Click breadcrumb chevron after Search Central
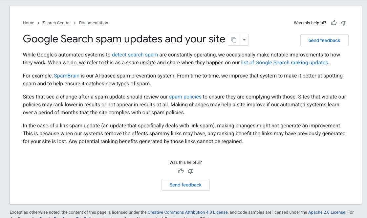Viewport: 367px width, 218px height. click(x=75, y=23)
